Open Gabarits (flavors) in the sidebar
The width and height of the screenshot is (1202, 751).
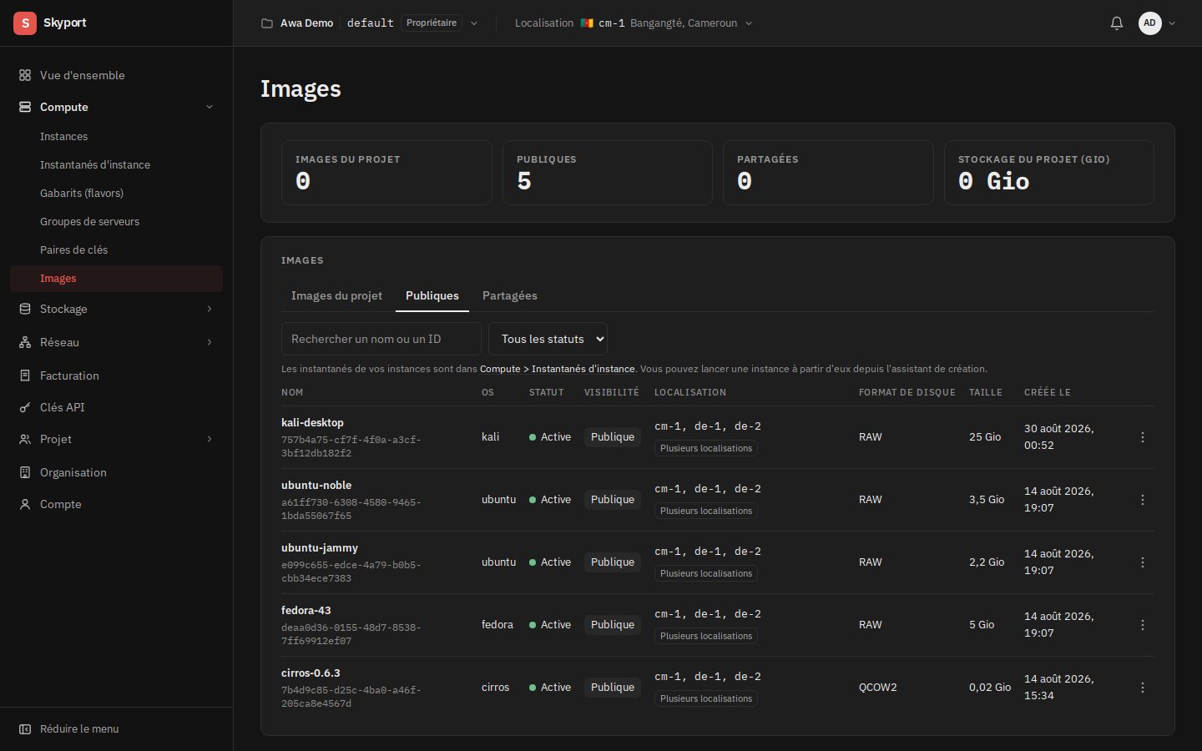tap(116, 194)
